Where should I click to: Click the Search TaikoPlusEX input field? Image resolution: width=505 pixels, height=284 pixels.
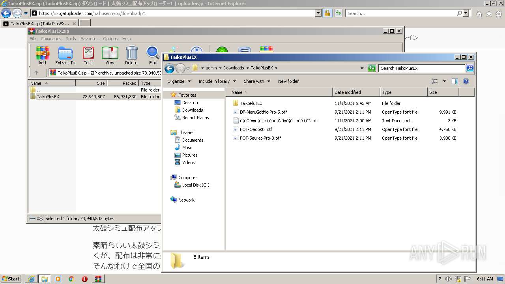pyautogui.click(x=422, y=68)
